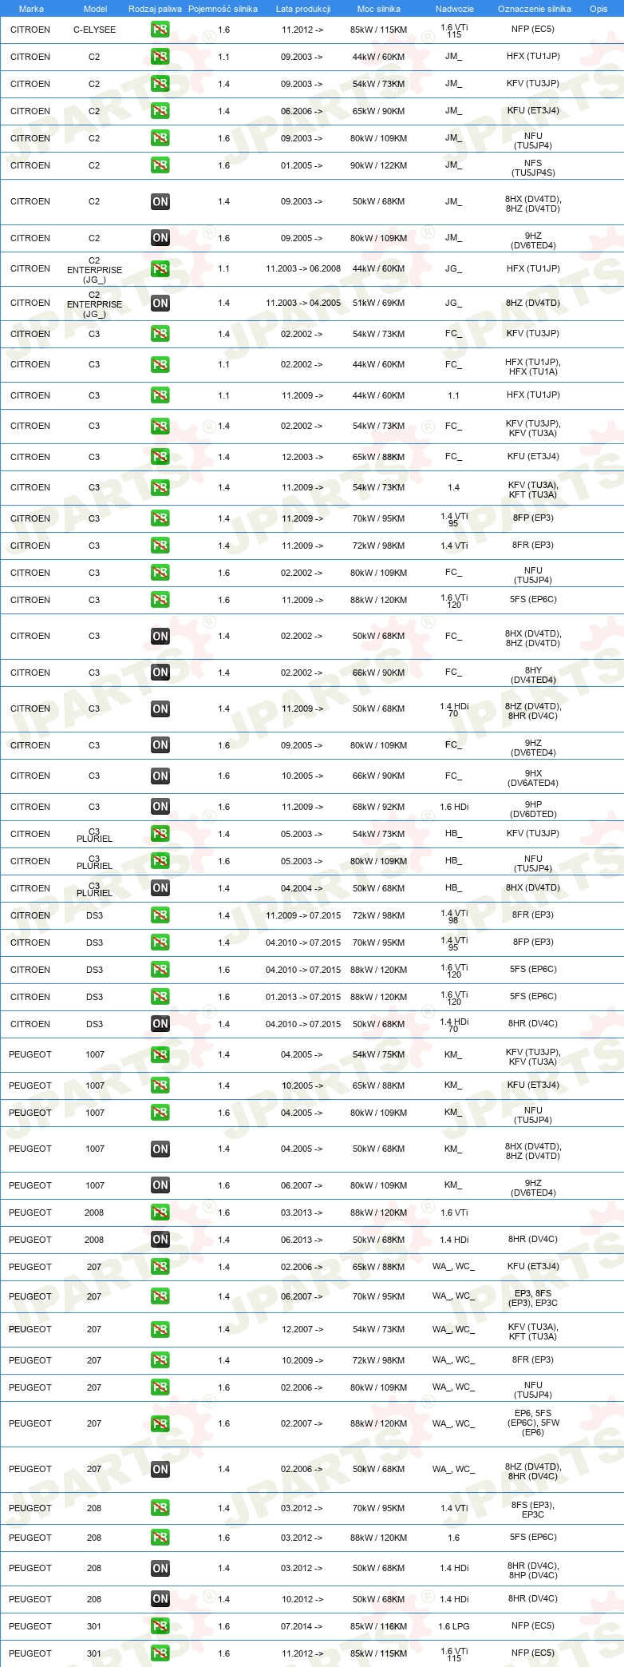This screenshot has width=624, height=1667.
Task: Click diesel ON icon in Peugeot 1007 9HZ row
Action: [x=160, y=1185]
